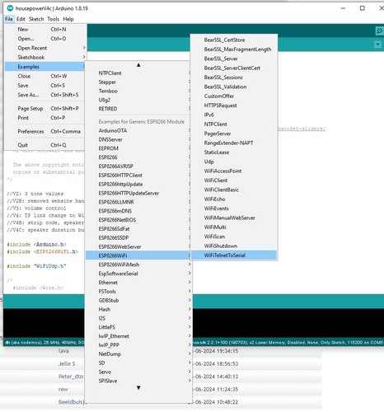
Task: Expand the NTPClient examples submenu
Action: pyautogui.click(x=138, y=73)
